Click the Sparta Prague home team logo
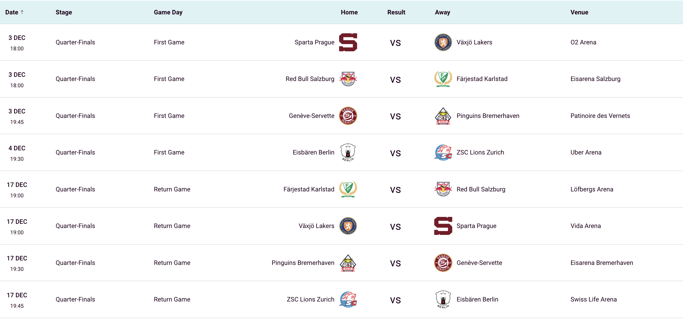The width and height of the screenshot is (683, 324). click(348, 42)
